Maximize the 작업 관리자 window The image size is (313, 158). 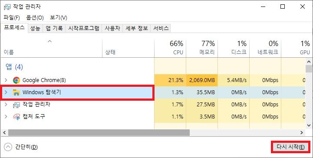pyautogui.click(x=283, y=7)
